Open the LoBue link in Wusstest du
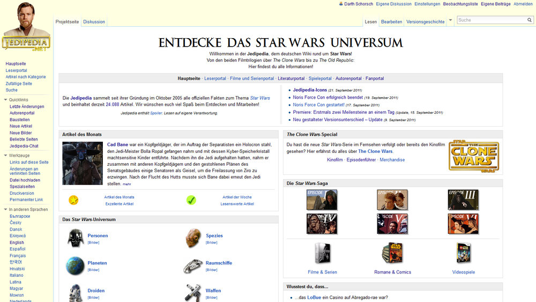The width and height of the screenshot is (536, 302). click(314, 298)
